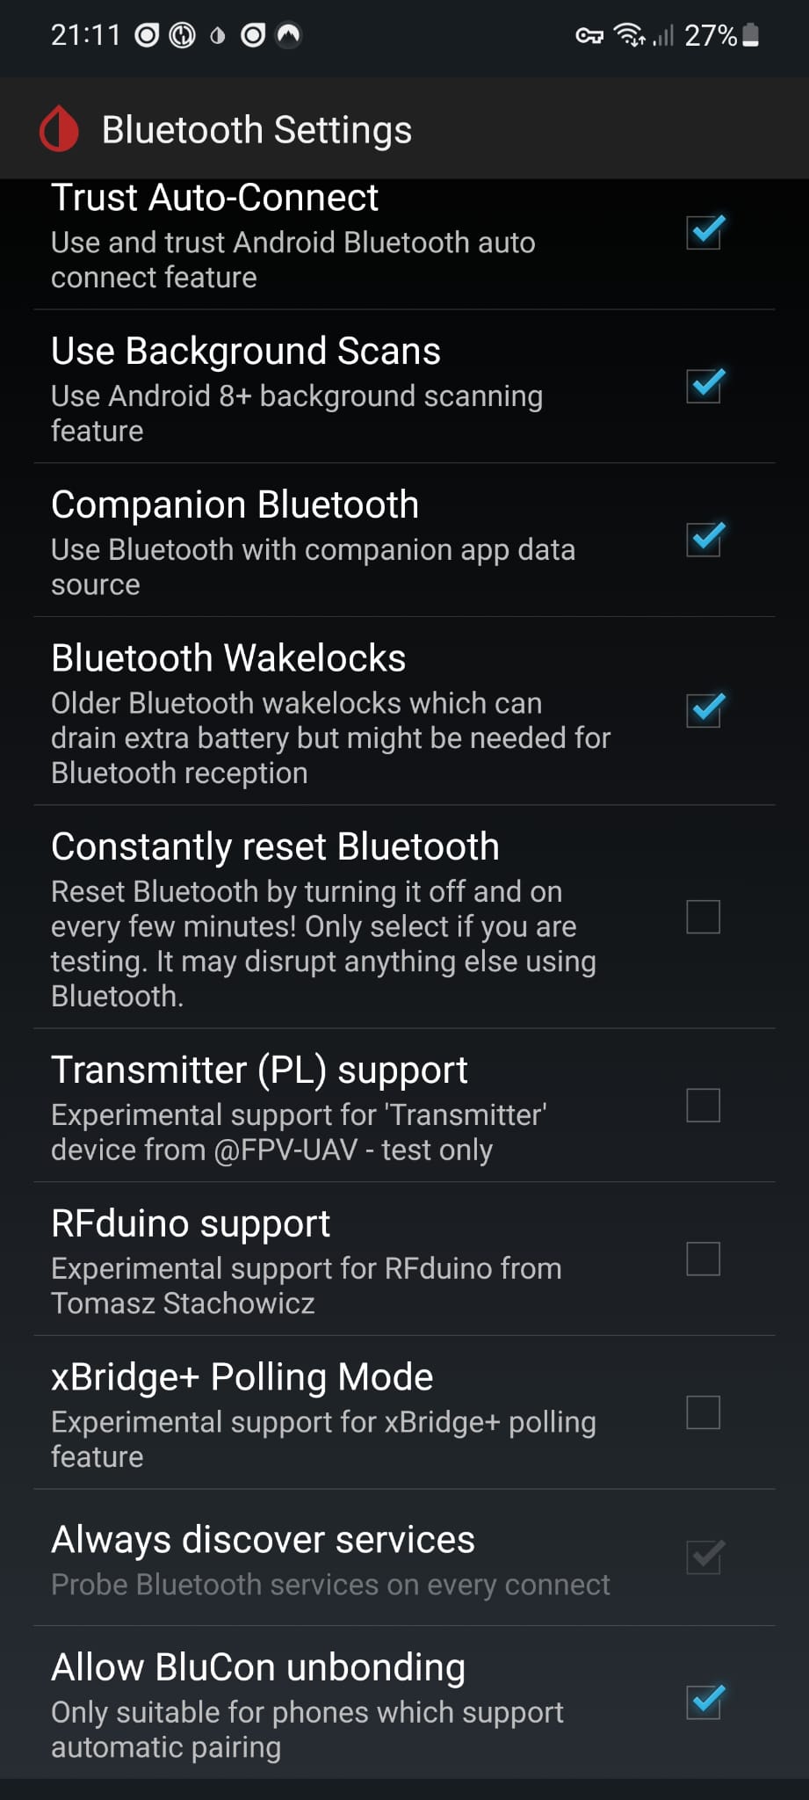809x1800 pixels.
Task: Tap the VPN key icon in the status bar
Action: point(589,35)
